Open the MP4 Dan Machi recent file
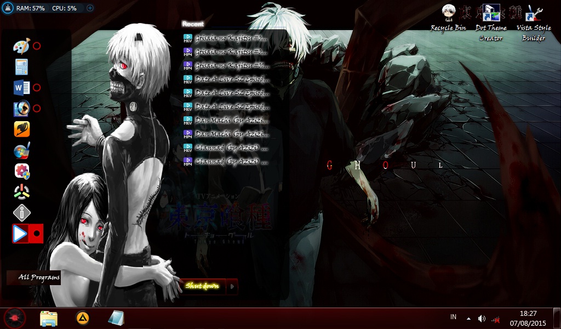Image resolution: width=561 pixels, height=329 pixels. tap(226, 134)
